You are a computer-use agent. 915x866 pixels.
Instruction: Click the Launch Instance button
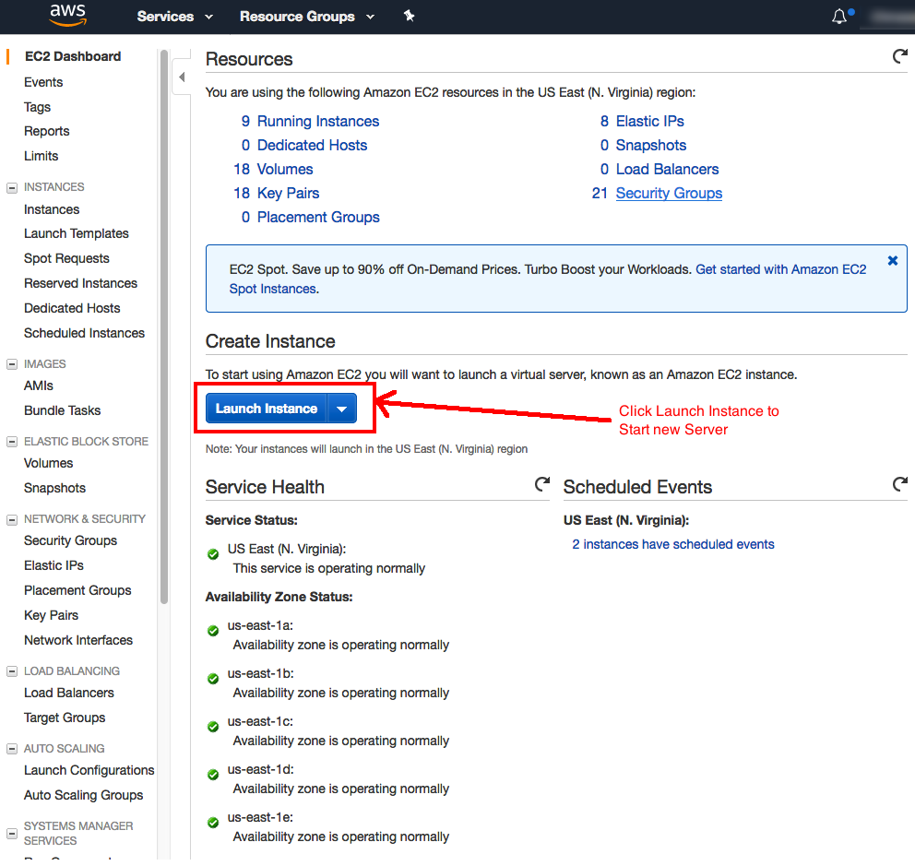[267, 409]
